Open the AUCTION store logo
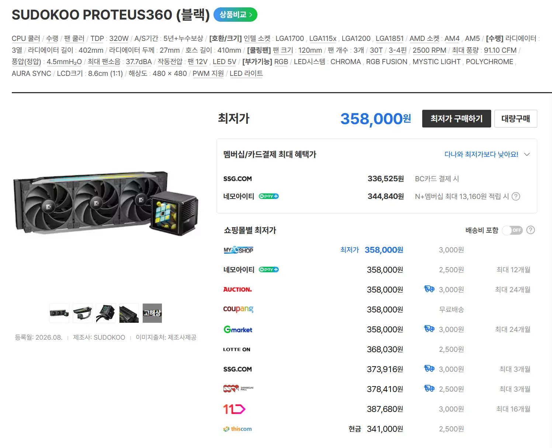This screenshot has width=552, height=448. (x=237, y=290)
